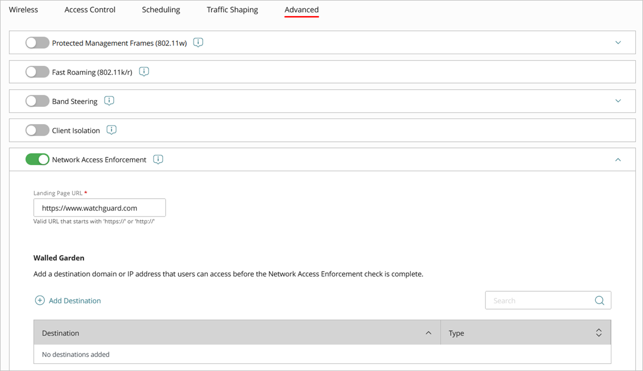Click the search magnifier icon

point(599,300)
